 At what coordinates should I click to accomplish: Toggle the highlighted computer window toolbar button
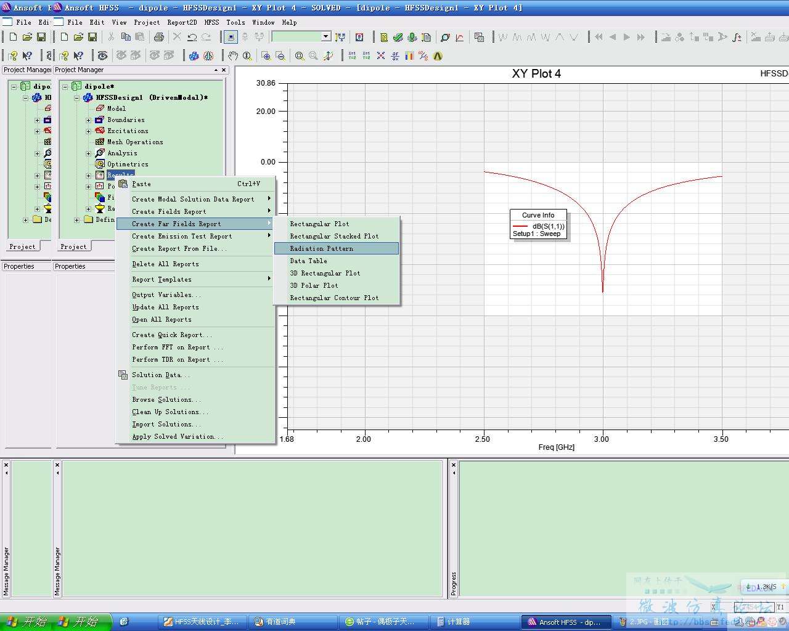tap(231, 38)
